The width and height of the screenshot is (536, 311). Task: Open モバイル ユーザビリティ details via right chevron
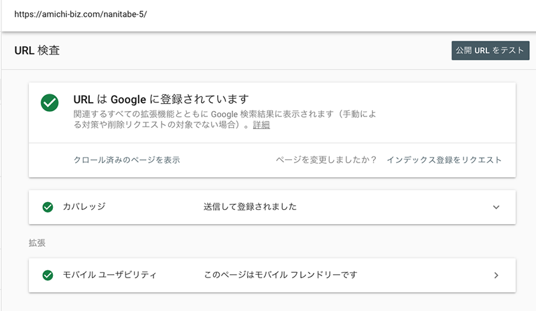tap(496, 275)
